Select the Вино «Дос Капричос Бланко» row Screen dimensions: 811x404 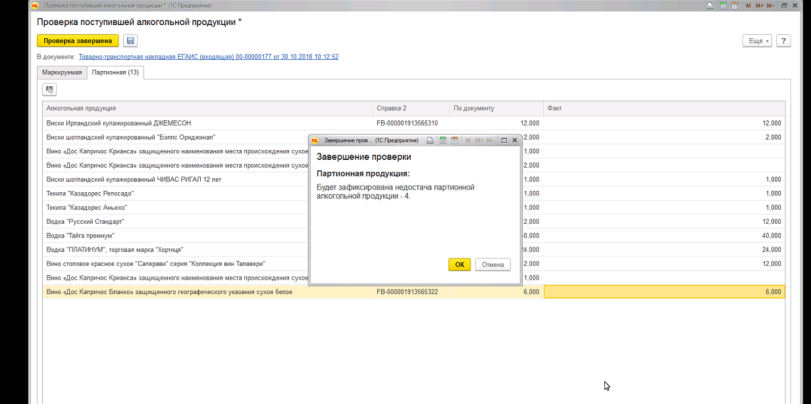[413, 291]
